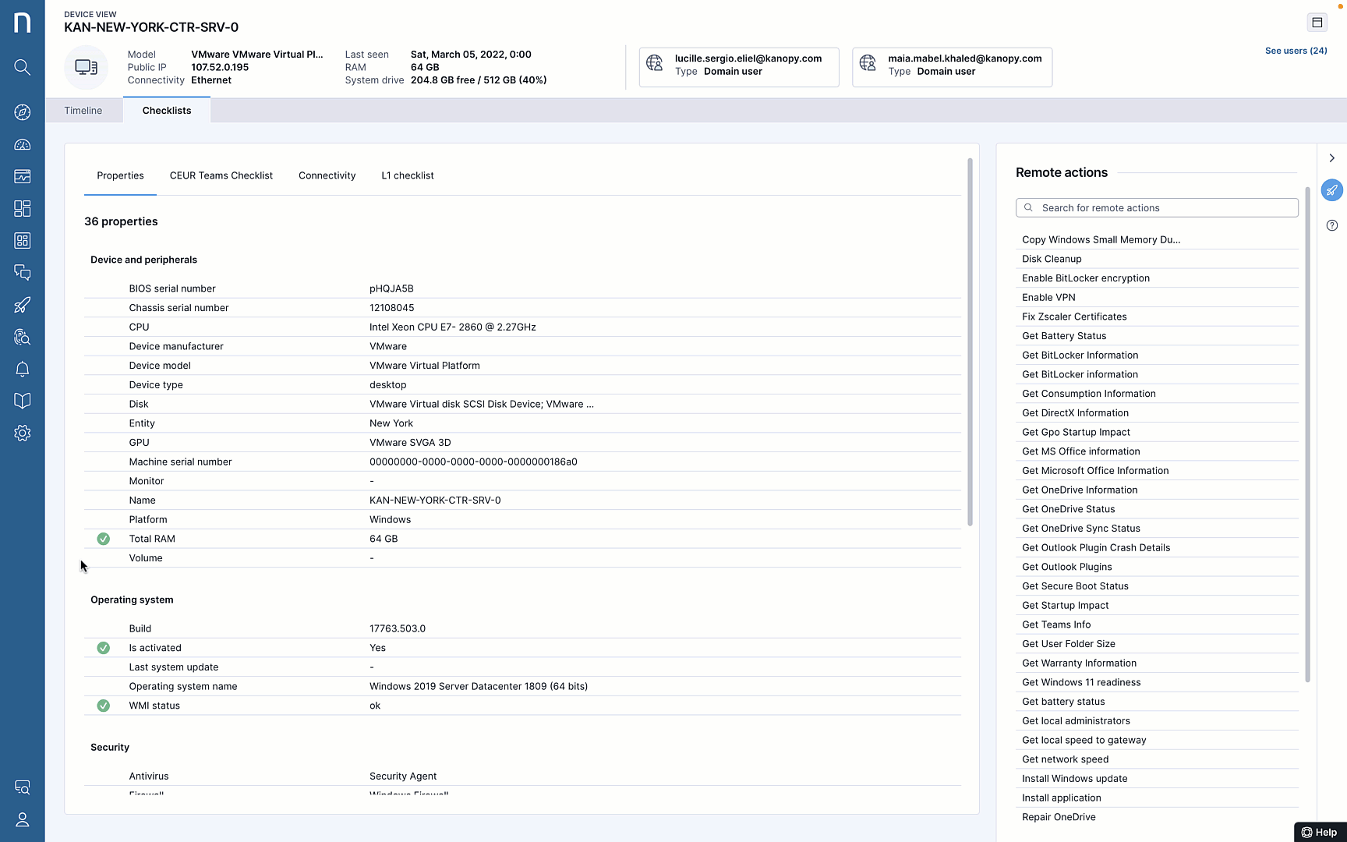
Task: Toggle the panel layout icon at top right
Action: pos(1317,23)
